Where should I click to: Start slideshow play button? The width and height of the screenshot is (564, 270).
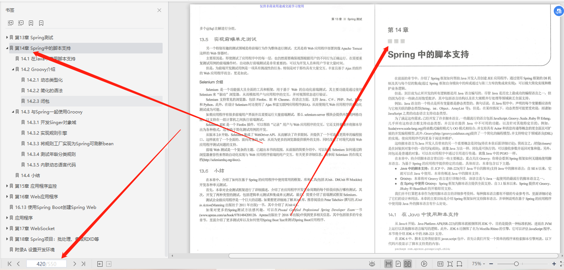point(424,264)
